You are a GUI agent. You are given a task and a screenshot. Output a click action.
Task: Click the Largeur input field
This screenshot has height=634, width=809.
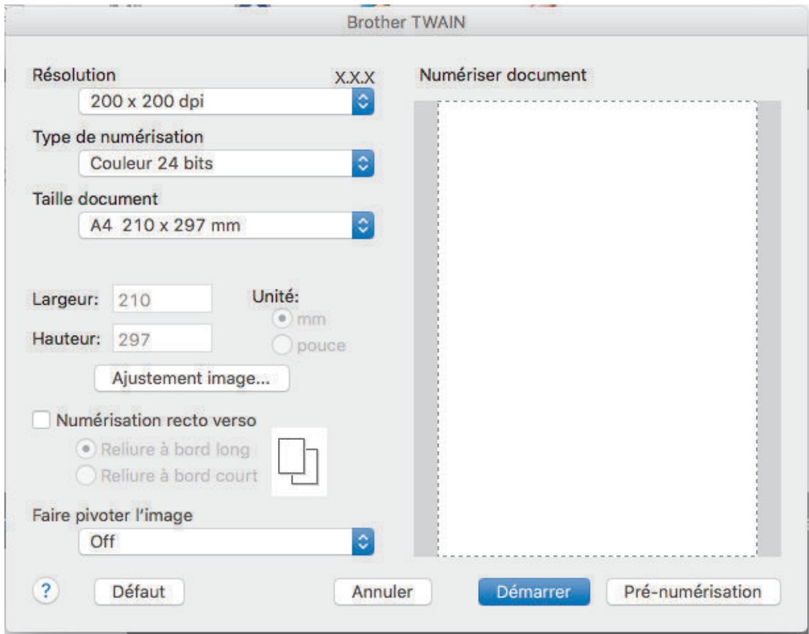coord(162,299)
